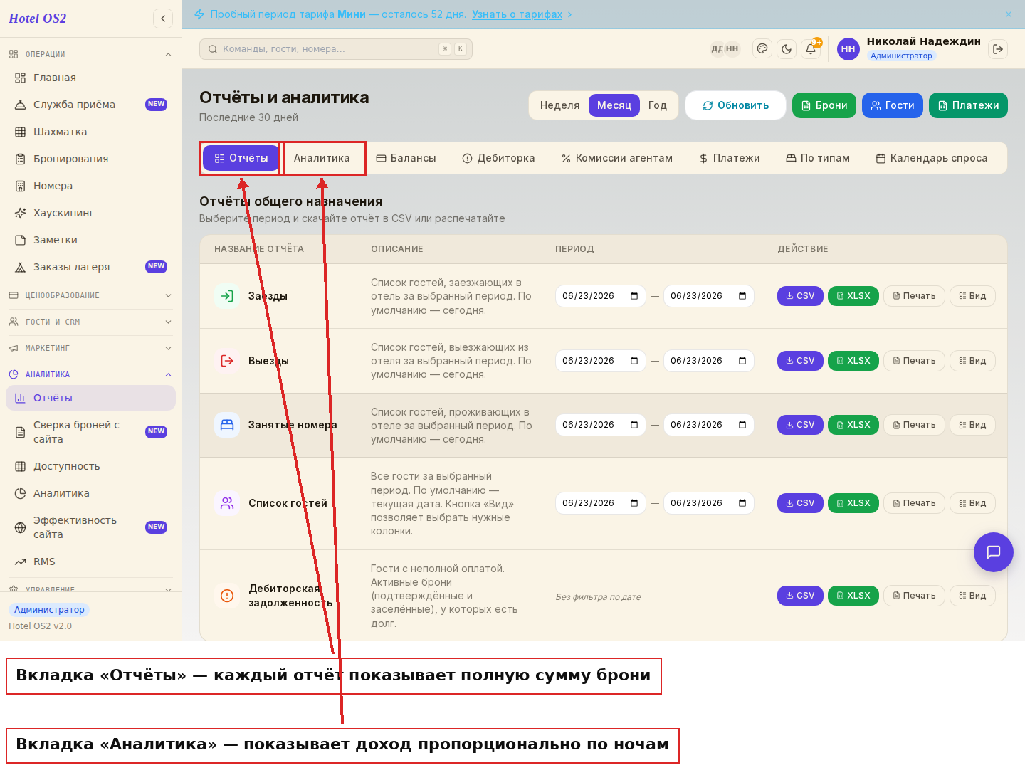Switch to the Аналитика tab
Viewport: 1025px width, 780px height.
(322, 158)
